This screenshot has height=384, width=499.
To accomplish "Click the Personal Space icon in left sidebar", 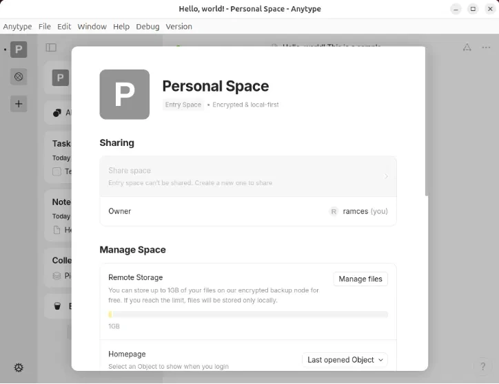I will tap(19, 50).
